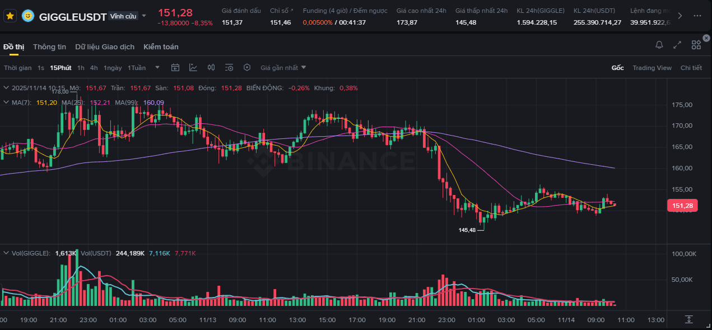
Task: Open the layout widgets grid icon
Action: [696, 45]
